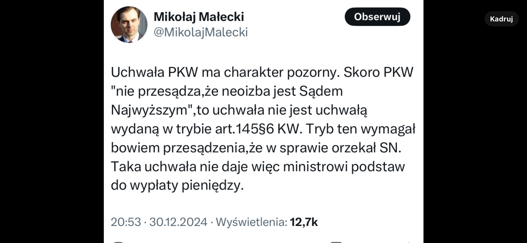Click the phrase 'Tryb ten wymagał'
This screenshot has height=243, width=527.
pyautogui.click(x=361, y=129)
